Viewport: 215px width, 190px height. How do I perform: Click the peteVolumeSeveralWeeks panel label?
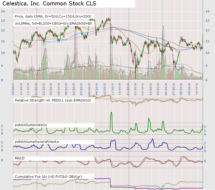tap(37, 142)
